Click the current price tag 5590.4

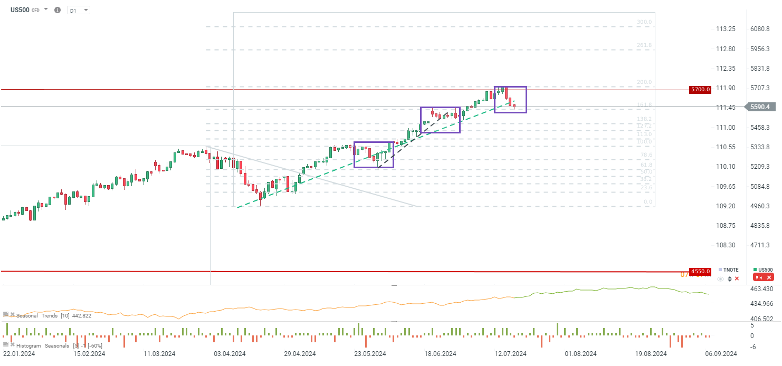(x=760, y=107)
